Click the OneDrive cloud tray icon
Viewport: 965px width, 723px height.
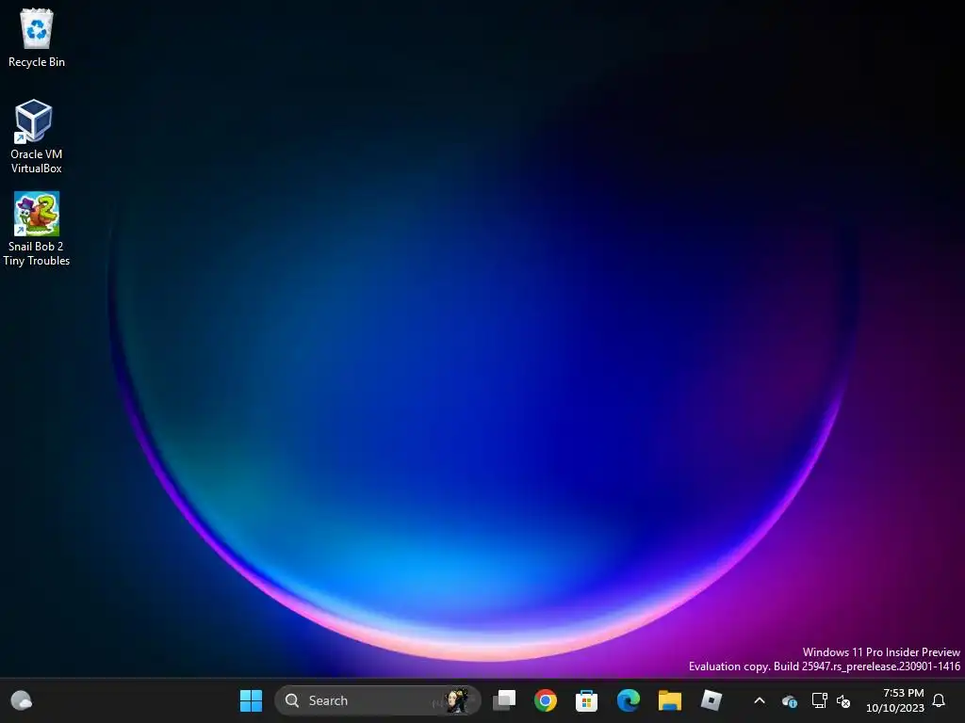coord(790,700)
